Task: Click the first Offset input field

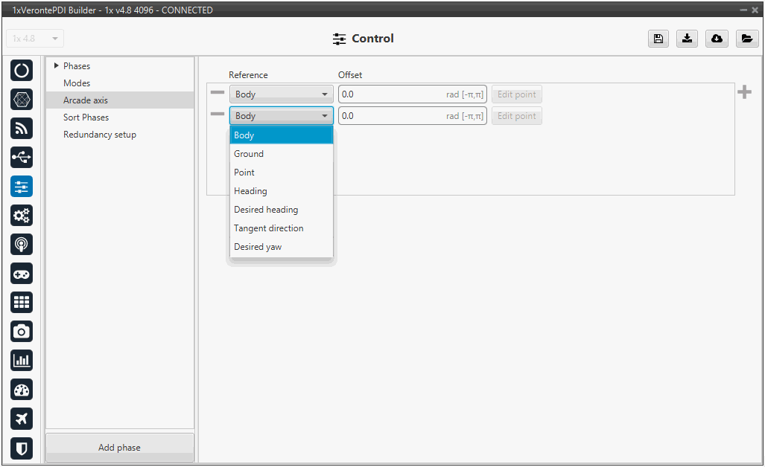Action: pos(391,94)
